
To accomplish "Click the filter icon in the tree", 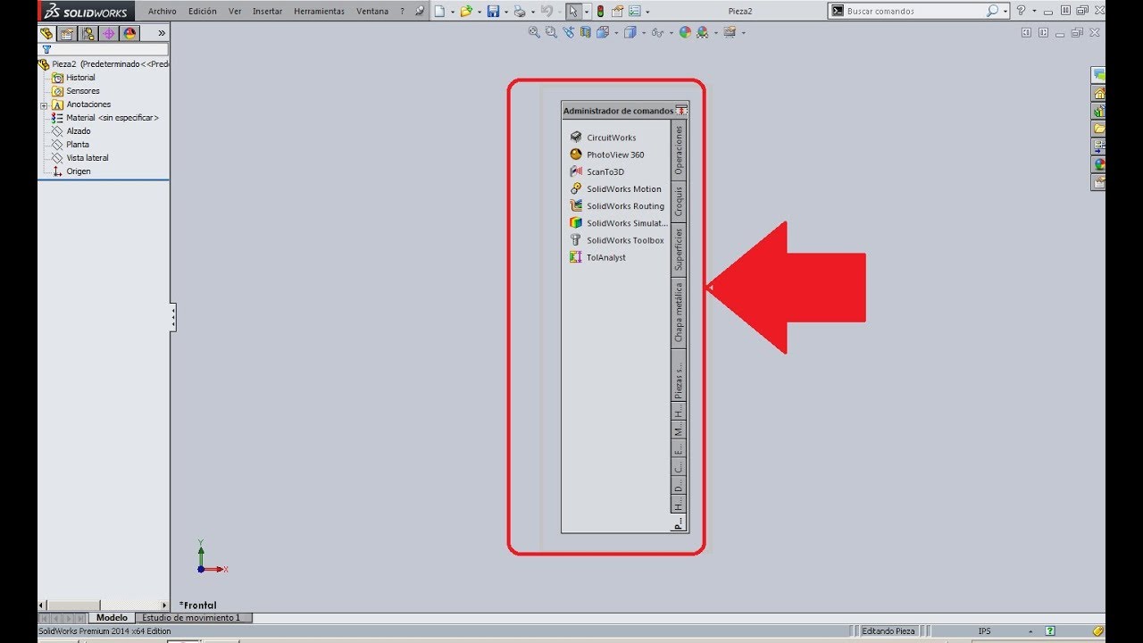I will click(x=46, y=49).
